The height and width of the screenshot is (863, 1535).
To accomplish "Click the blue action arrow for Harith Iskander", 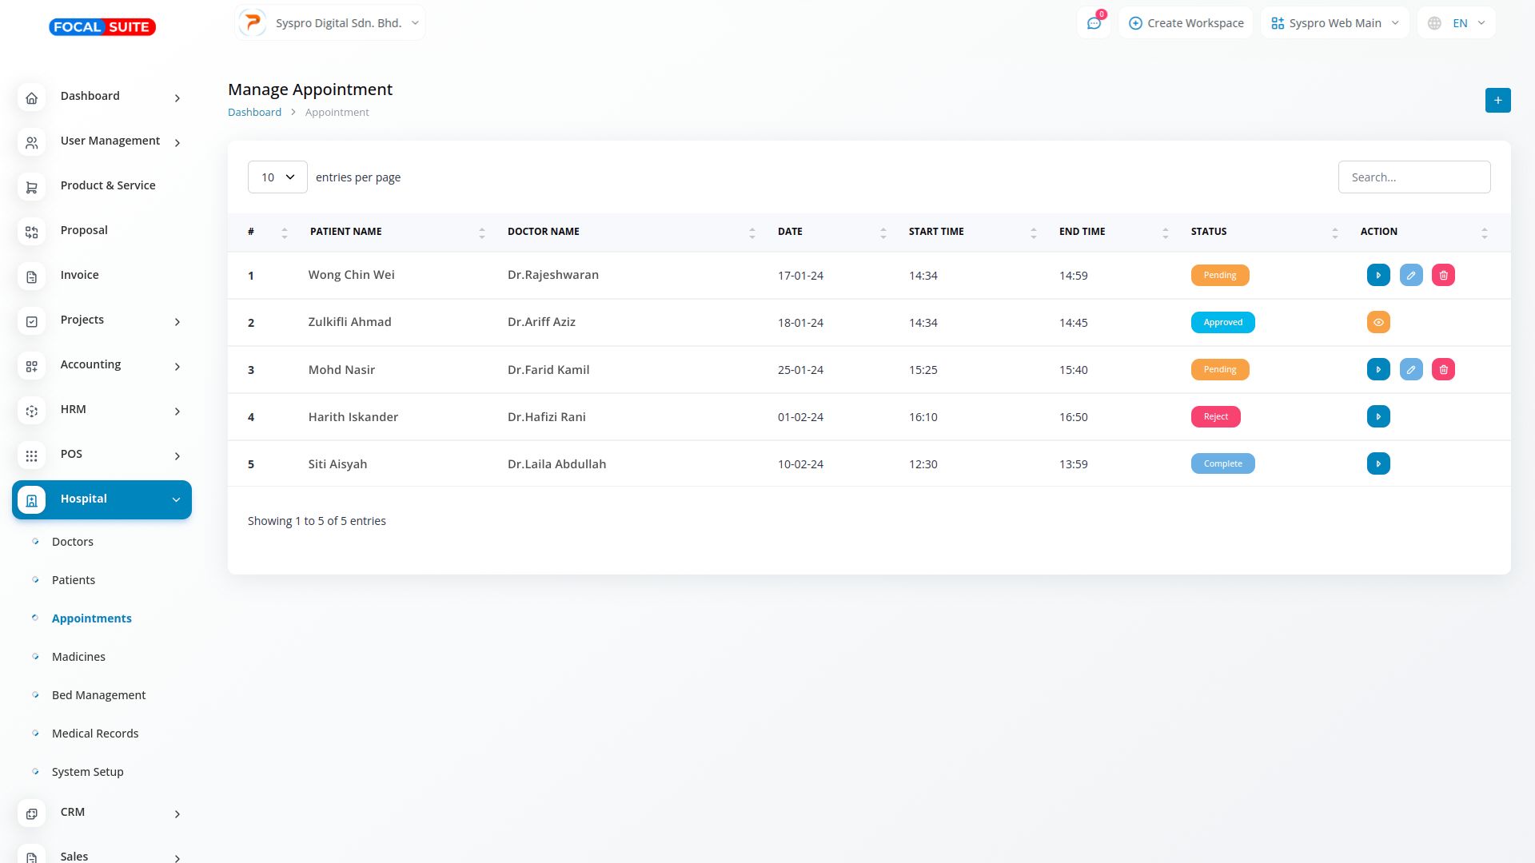I will [x=1378, y=417].
